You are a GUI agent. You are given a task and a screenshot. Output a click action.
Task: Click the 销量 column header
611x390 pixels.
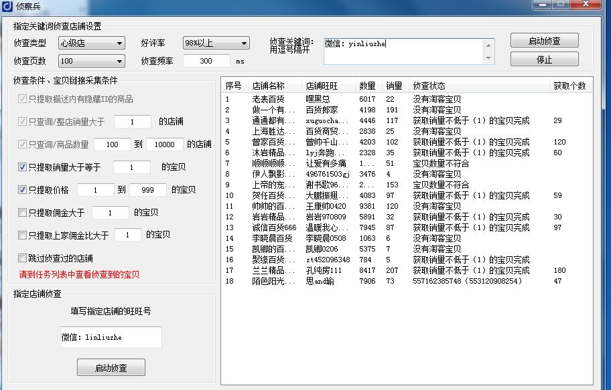pos(394,85)
